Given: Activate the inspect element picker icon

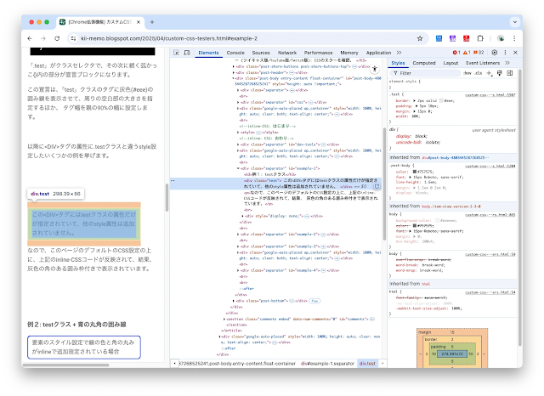Looking at the screenshot, I should pos(176,53).
